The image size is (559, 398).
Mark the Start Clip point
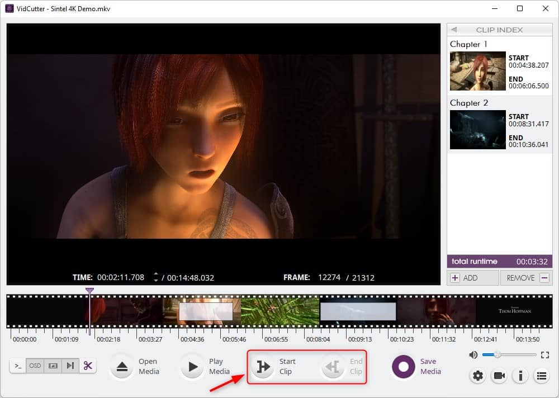pos(263,367)
